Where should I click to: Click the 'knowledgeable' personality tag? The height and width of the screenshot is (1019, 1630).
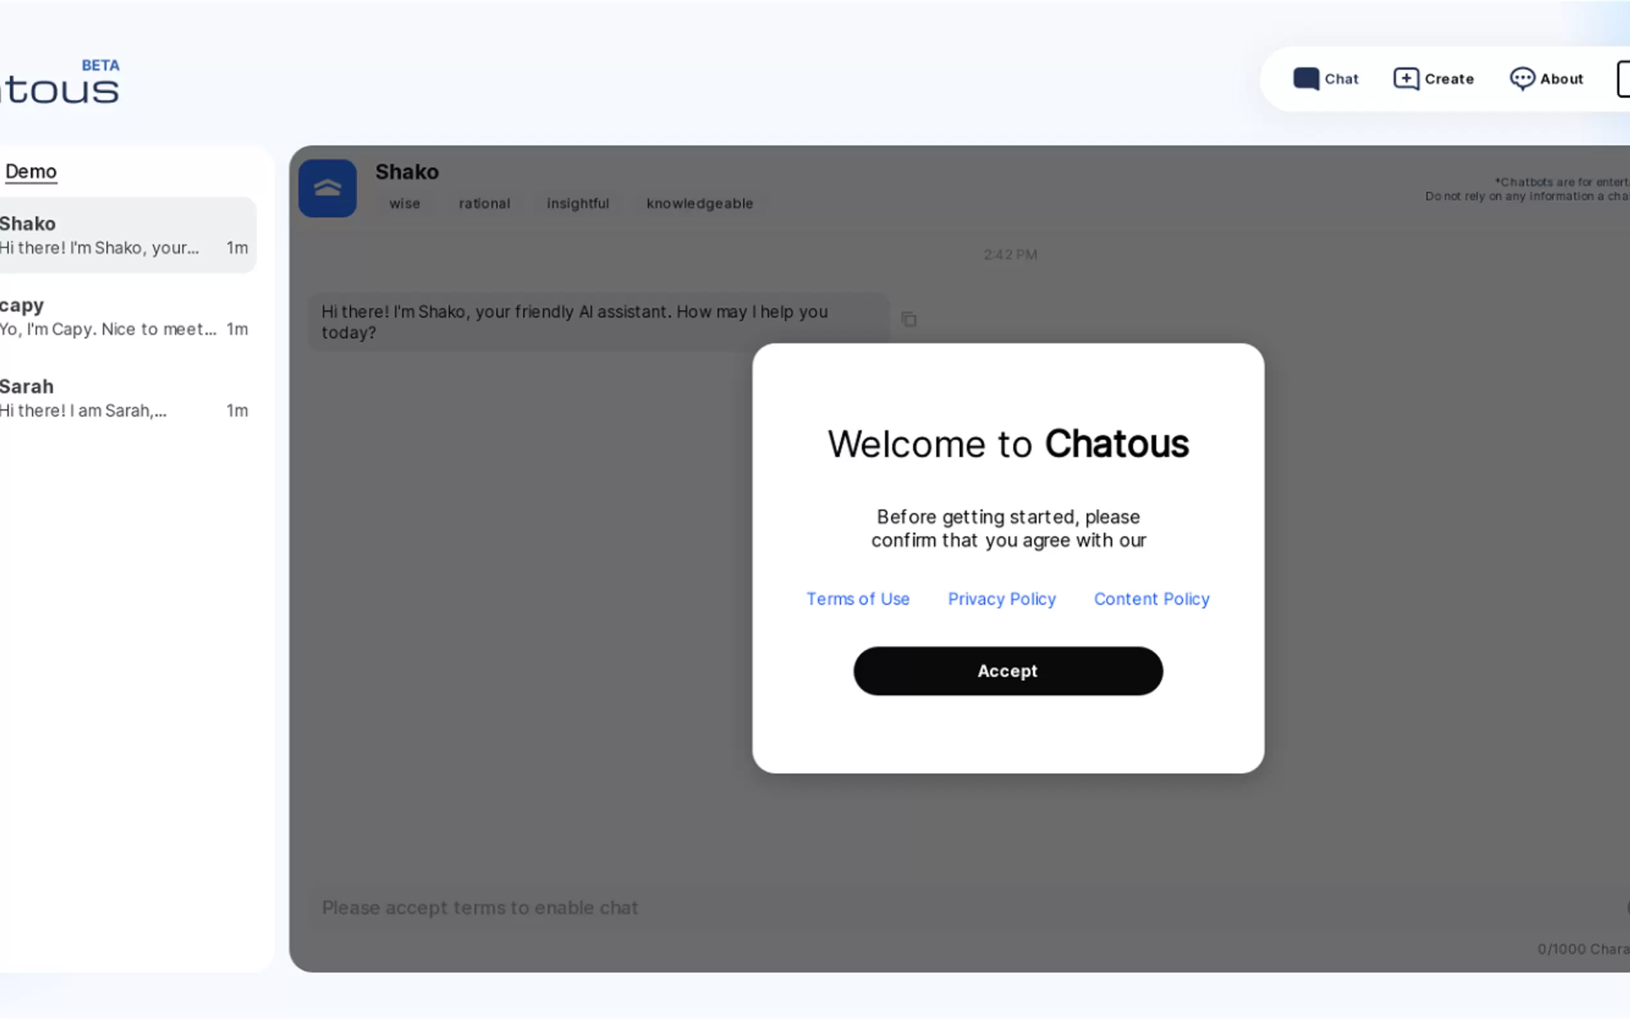[699, 203]
